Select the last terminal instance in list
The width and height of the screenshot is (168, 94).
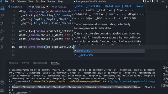point(165,86)
